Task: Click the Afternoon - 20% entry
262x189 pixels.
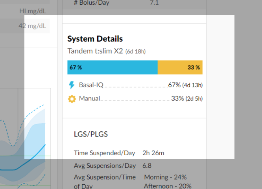Action: (168, 186)
